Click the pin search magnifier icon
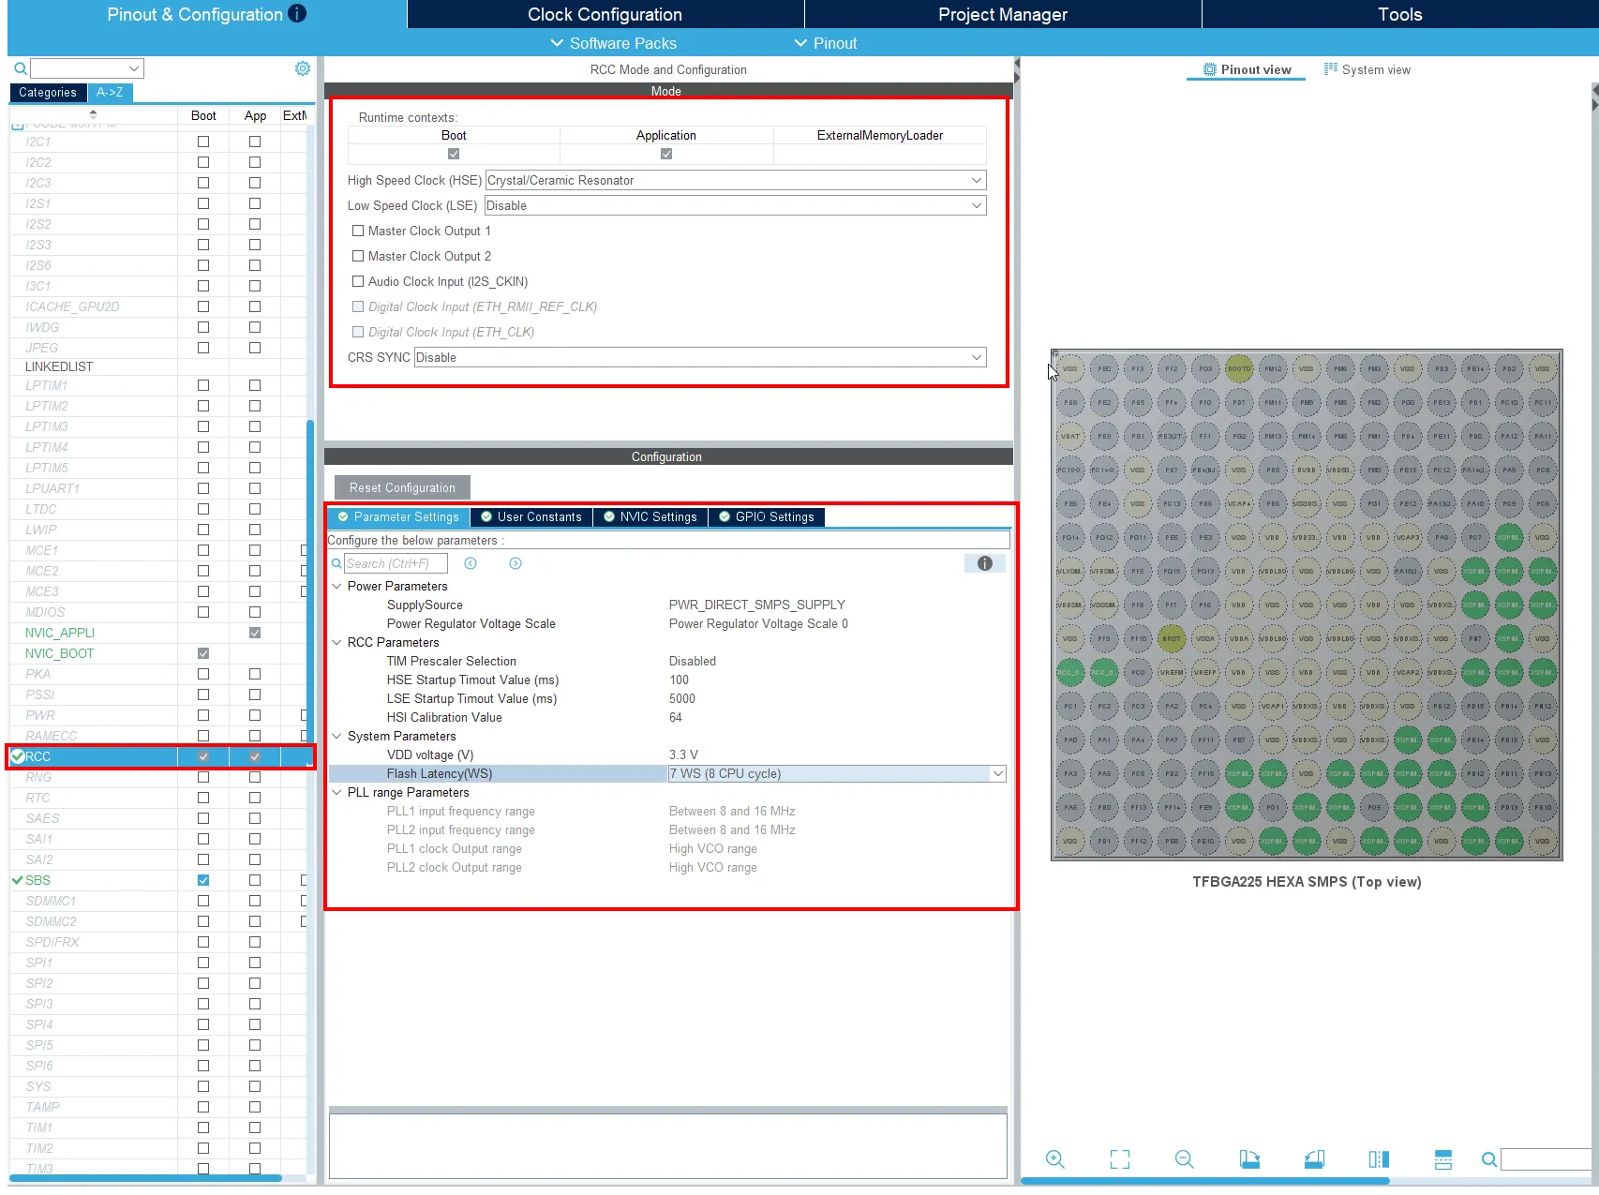Image resolution: width=1599 pixels, height=1195 pixels. pyautogui.click(x=1488, y=1159)
